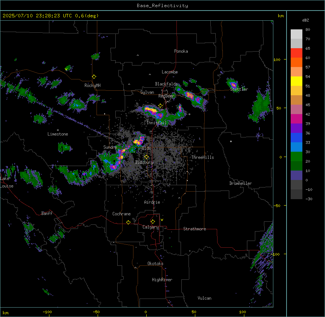Click the asterisk marker east of Innisfail storm
325x317 pixels.
(189, 114)
